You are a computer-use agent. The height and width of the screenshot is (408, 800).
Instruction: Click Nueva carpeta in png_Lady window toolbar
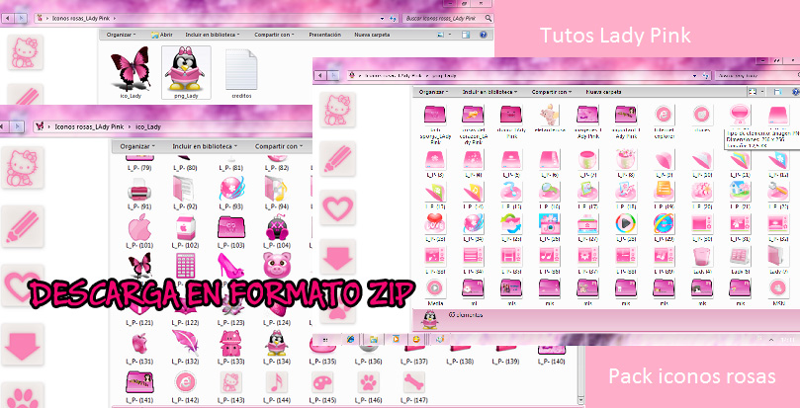603,92
